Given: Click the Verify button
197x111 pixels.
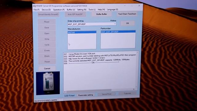Looking at the screenshot, I should (47, 45).
